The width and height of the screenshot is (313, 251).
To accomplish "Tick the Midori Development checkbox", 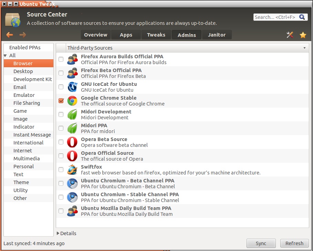I will coord(61,114).
